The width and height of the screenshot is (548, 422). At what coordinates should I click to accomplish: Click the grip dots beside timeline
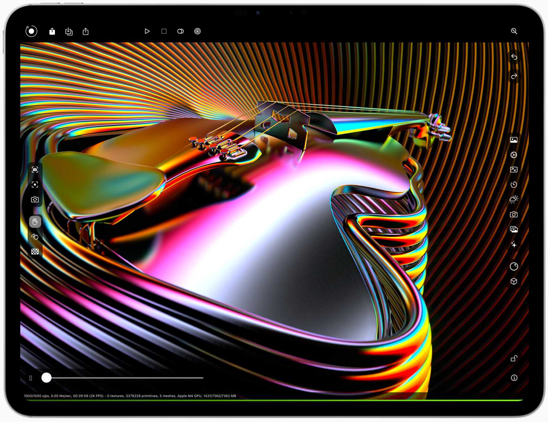31,378
